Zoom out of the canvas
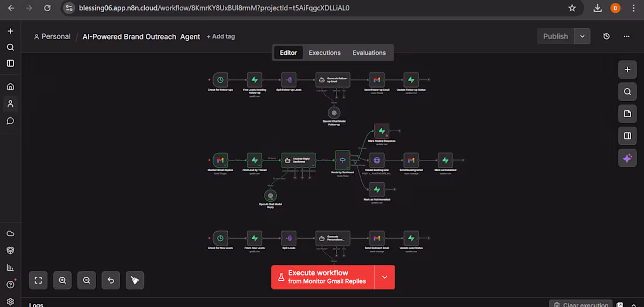 coord(86,280)
